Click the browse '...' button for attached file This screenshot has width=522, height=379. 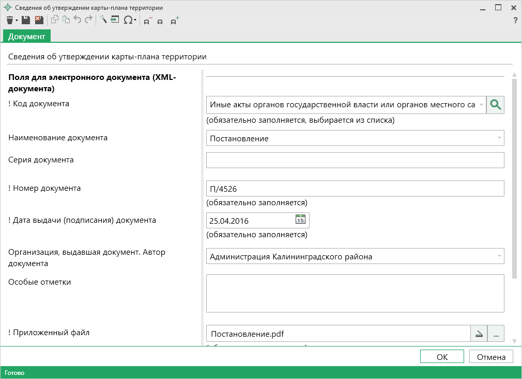(496, 334)
